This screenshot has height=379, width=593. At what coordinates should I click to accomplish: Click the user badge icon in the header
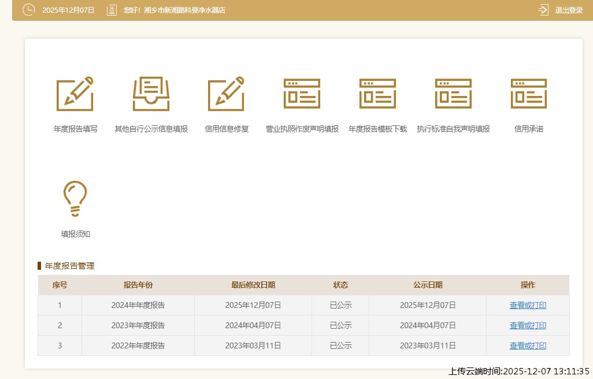112,10
